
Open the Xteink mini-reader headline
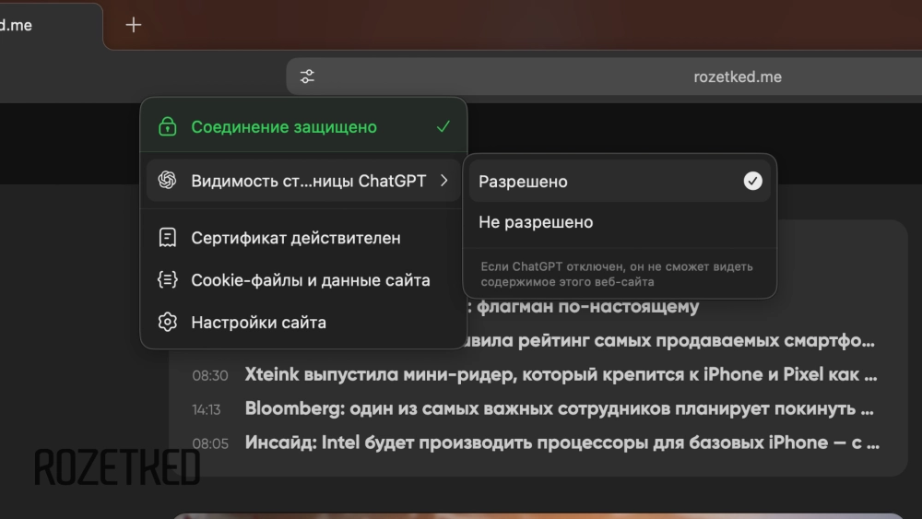pyautogui.click(x=561, y=375)
